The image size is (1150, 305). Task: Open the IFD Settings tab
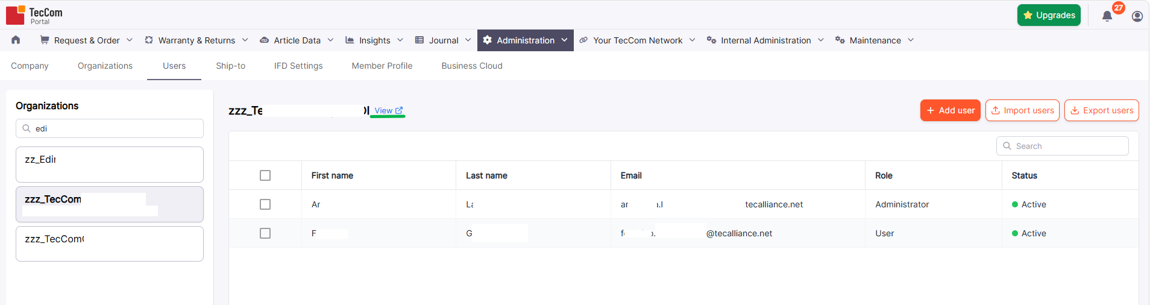298,66
